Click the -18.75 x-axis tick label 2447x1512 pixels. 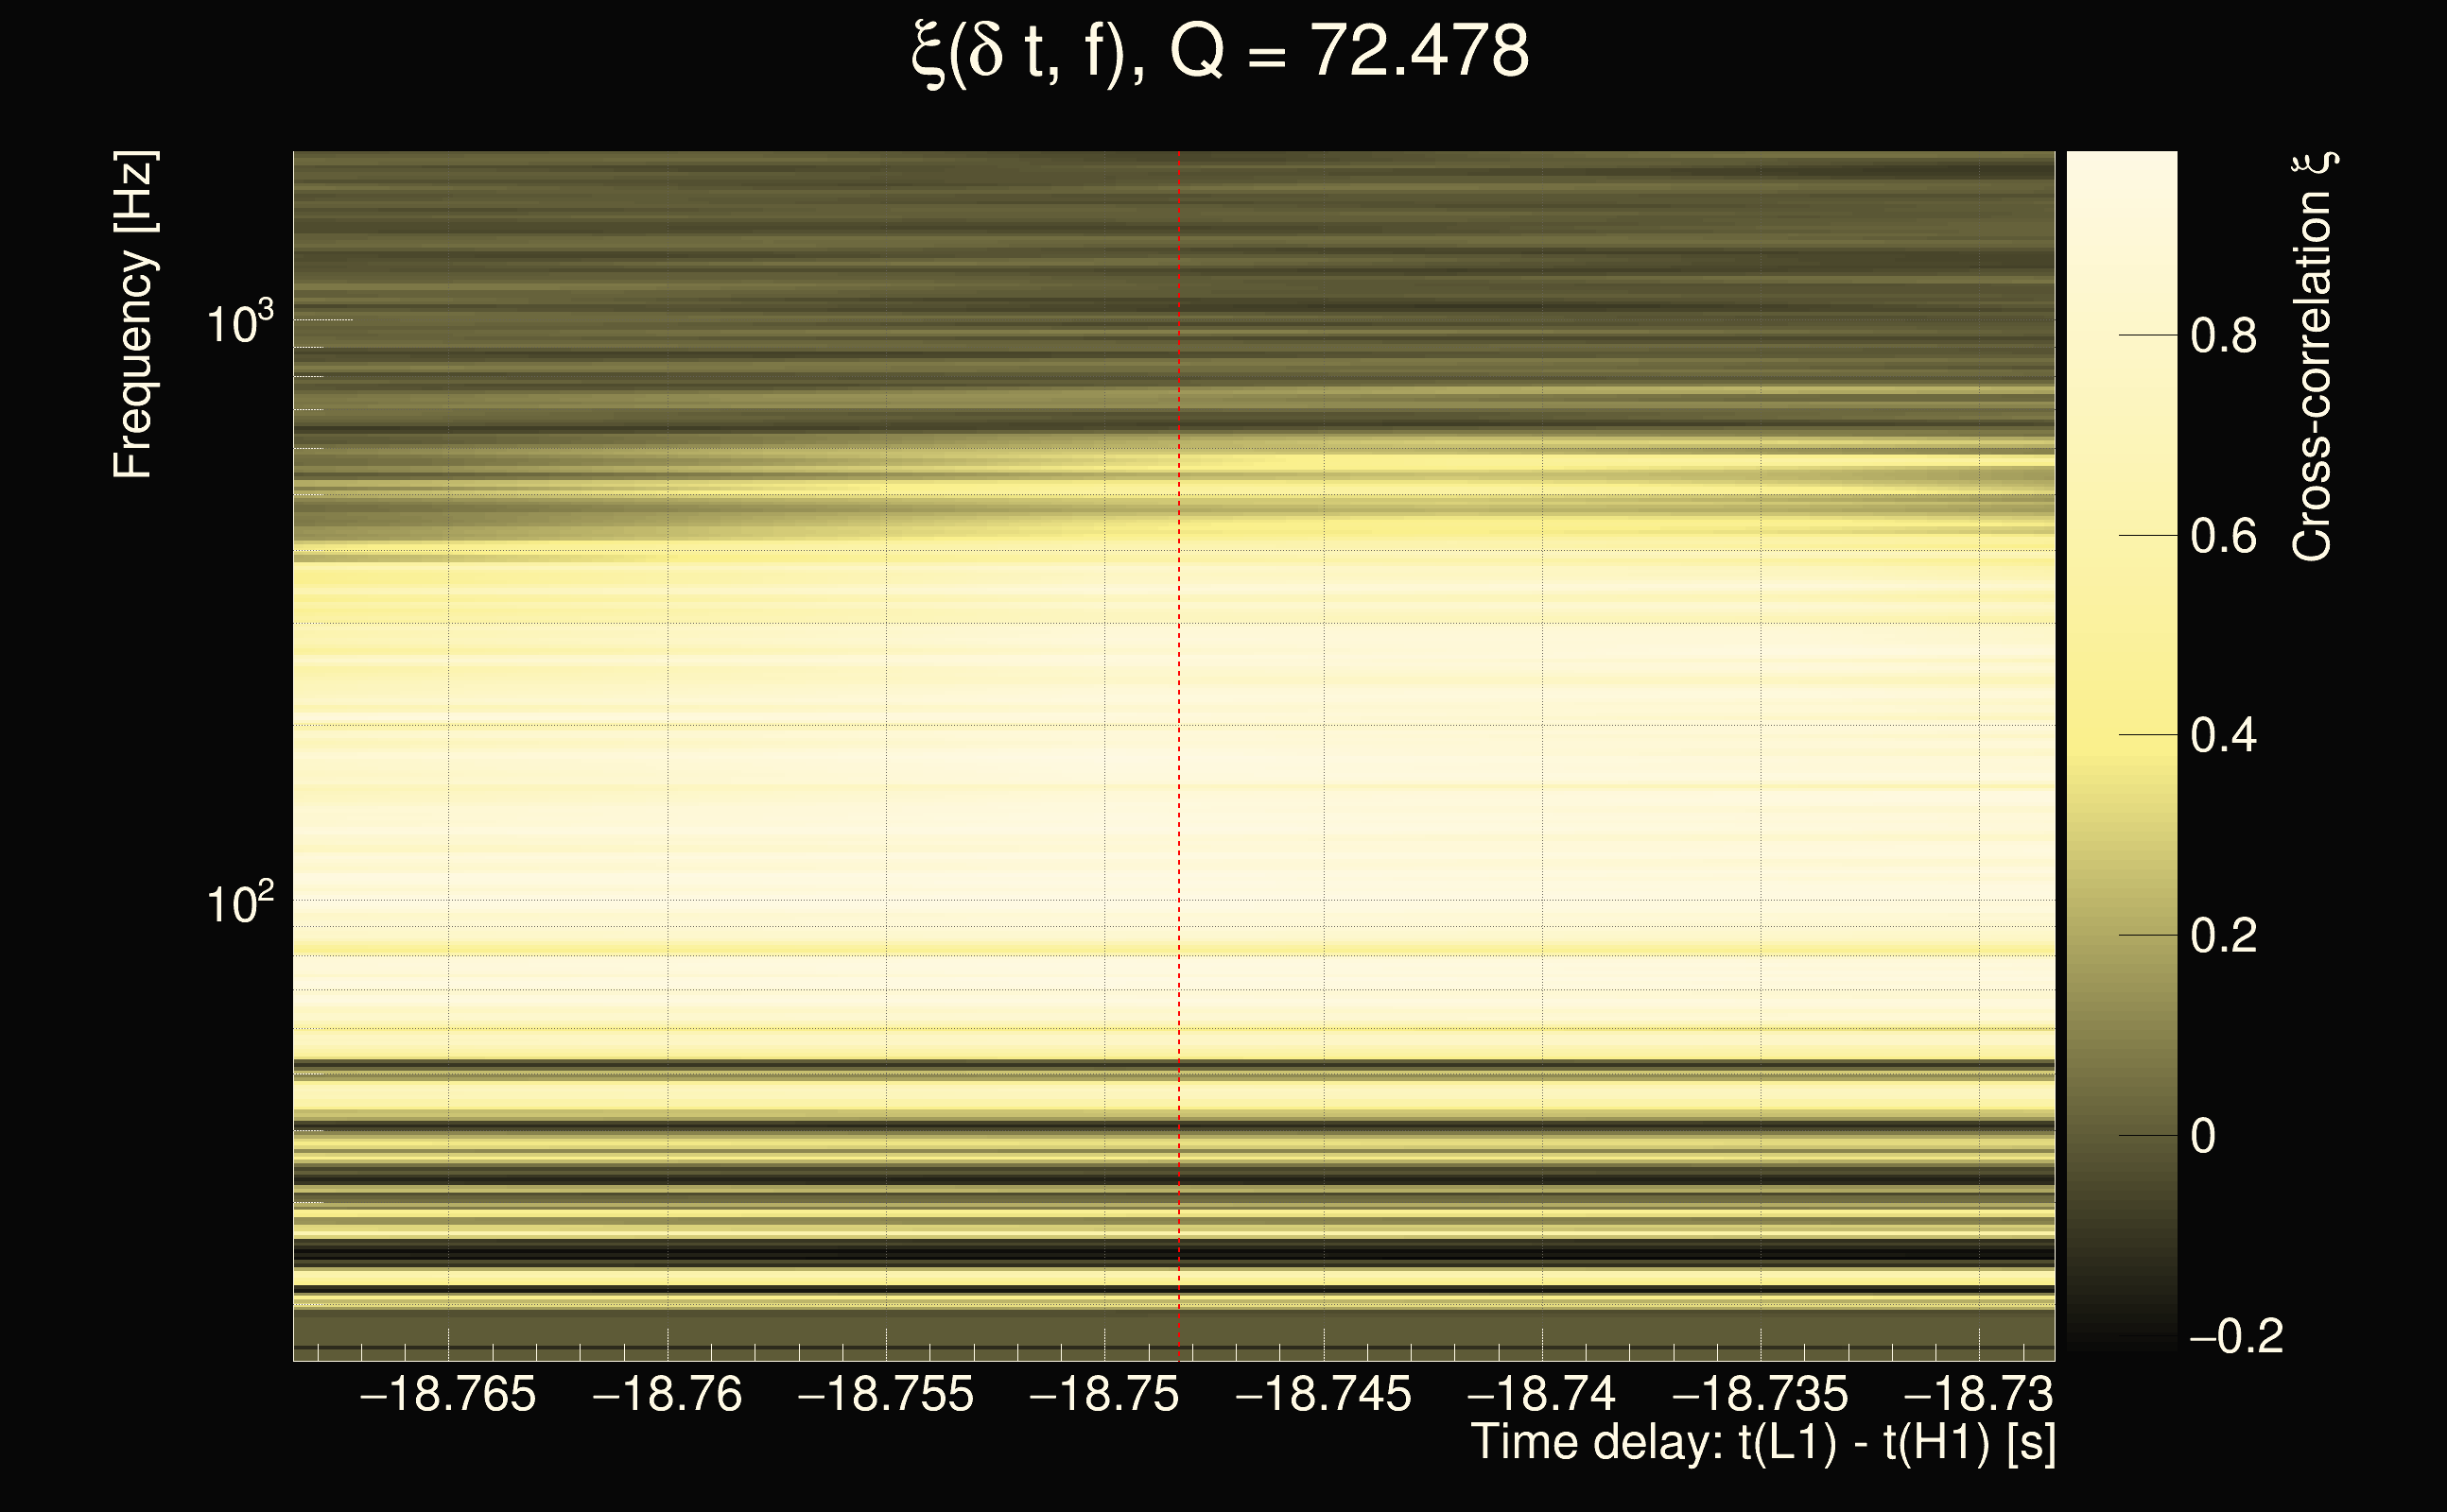[1104, 1394]
